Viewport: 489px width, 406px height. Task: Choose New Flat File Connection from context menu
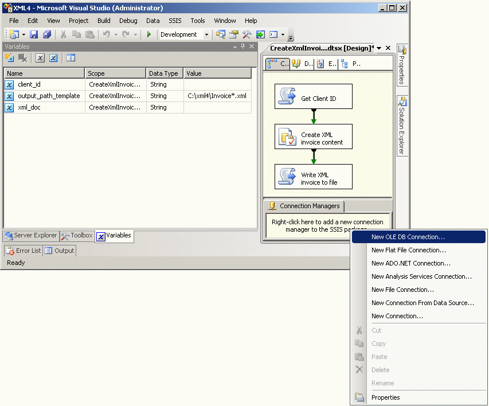point(408,250)
